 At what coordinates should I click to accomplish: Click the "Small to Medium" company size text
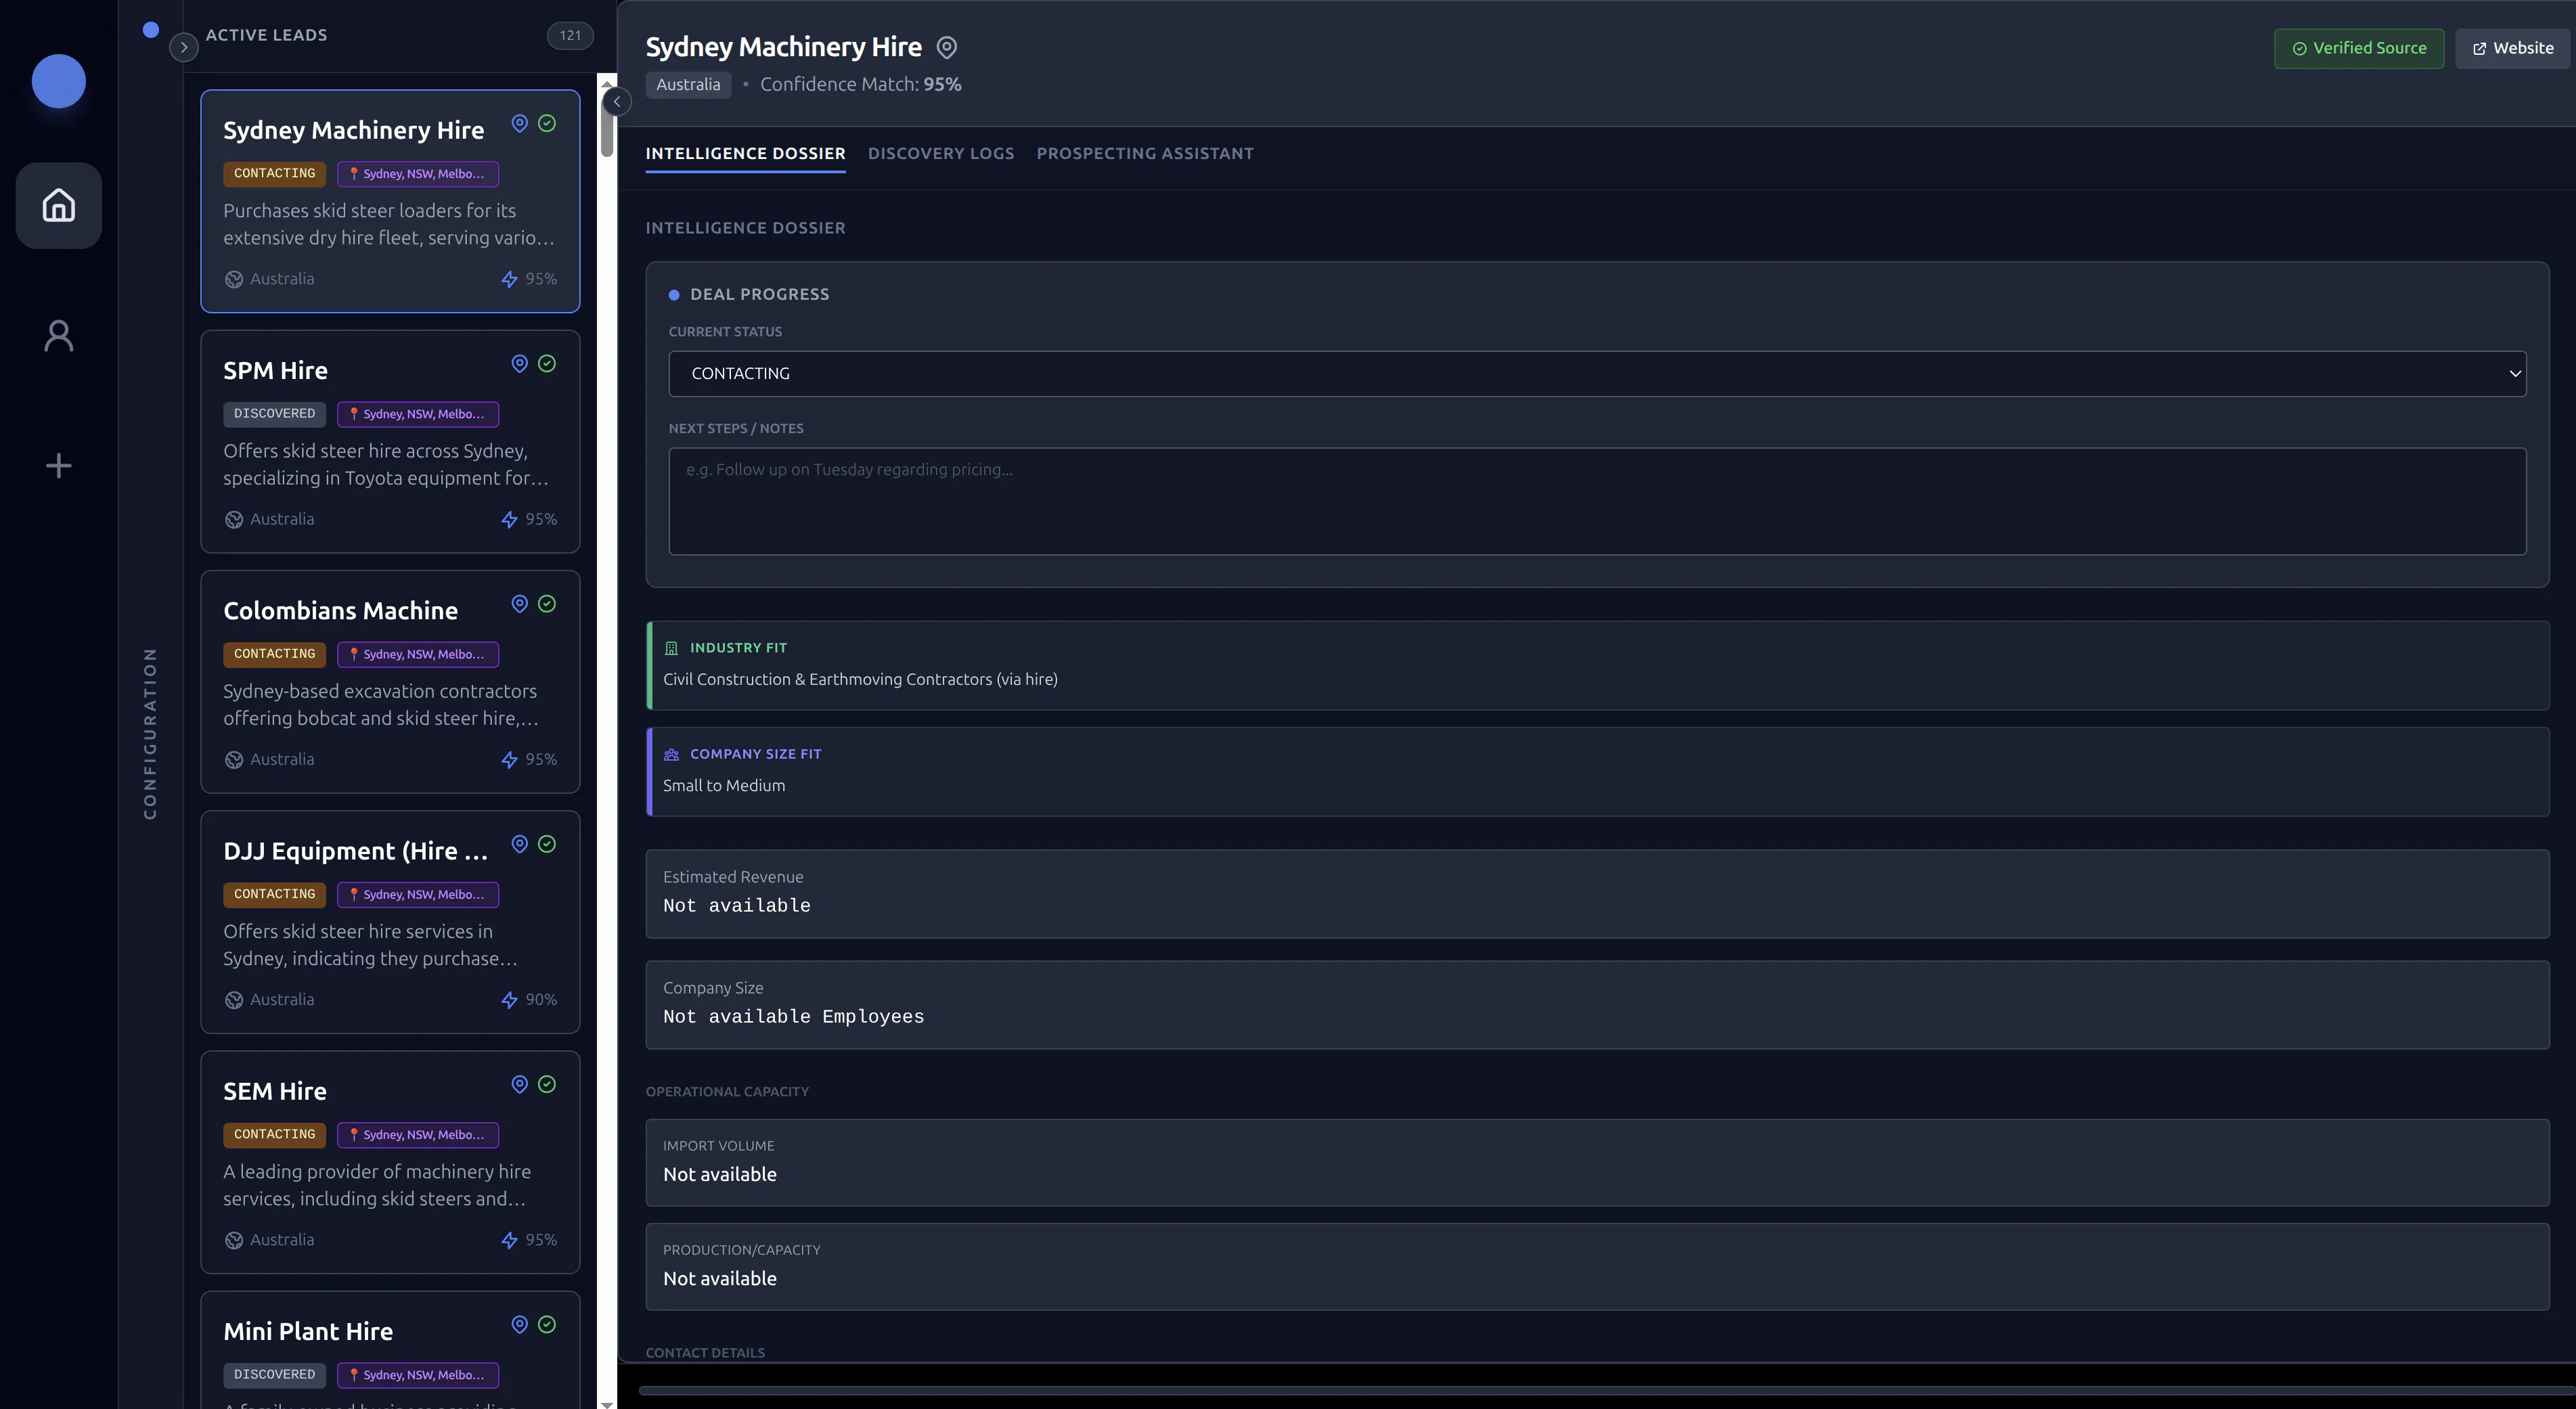click(724, 785)
